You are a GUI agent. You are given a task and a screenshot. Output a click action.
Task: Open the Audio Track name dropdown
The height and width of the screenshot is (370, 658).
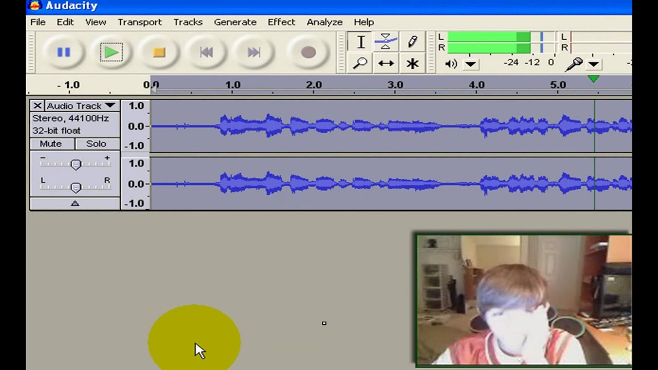[81, 105]
